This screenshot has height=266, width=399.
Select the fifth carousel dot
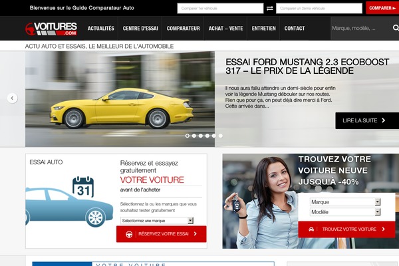pos(214,136)
